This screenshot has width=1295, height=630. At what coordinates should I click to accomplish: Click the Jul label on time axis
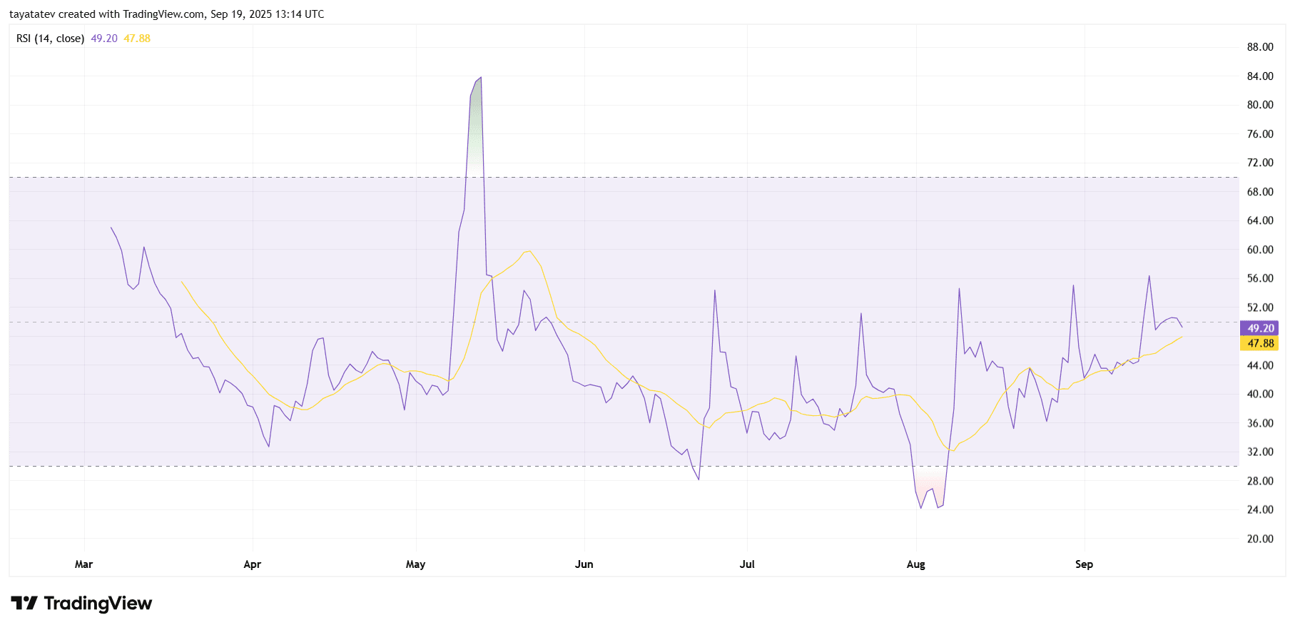pos(747,564)
